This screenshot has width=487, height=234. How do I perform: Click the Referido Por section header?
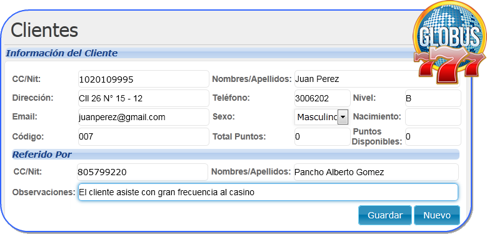[42, 155]
